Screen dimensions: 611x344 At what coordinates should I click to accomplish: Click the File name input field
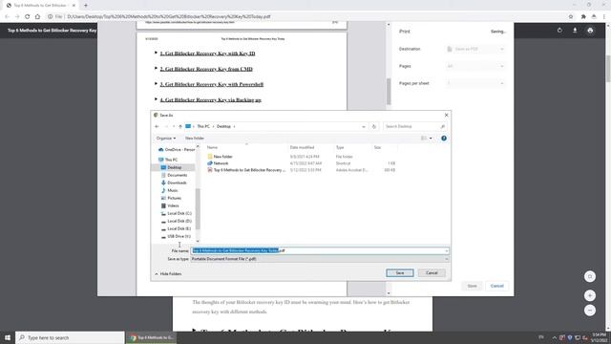click(320, 250)
